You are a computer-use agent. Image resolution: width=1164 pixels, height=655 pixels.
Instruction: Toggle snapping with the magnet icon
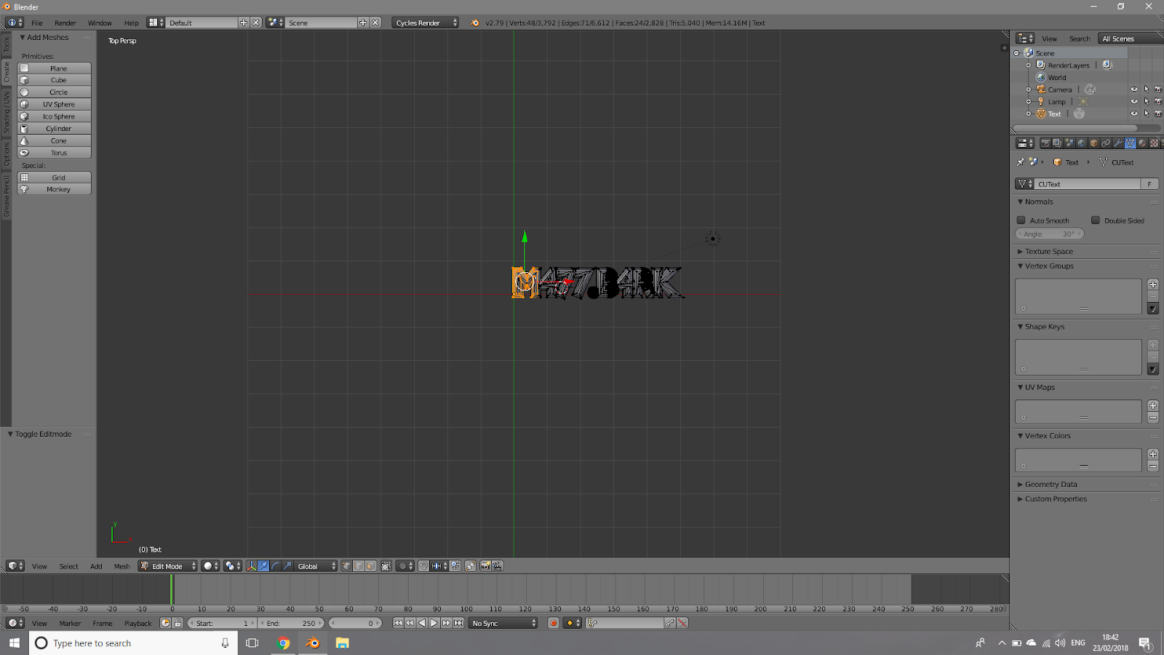coord(423,565)
